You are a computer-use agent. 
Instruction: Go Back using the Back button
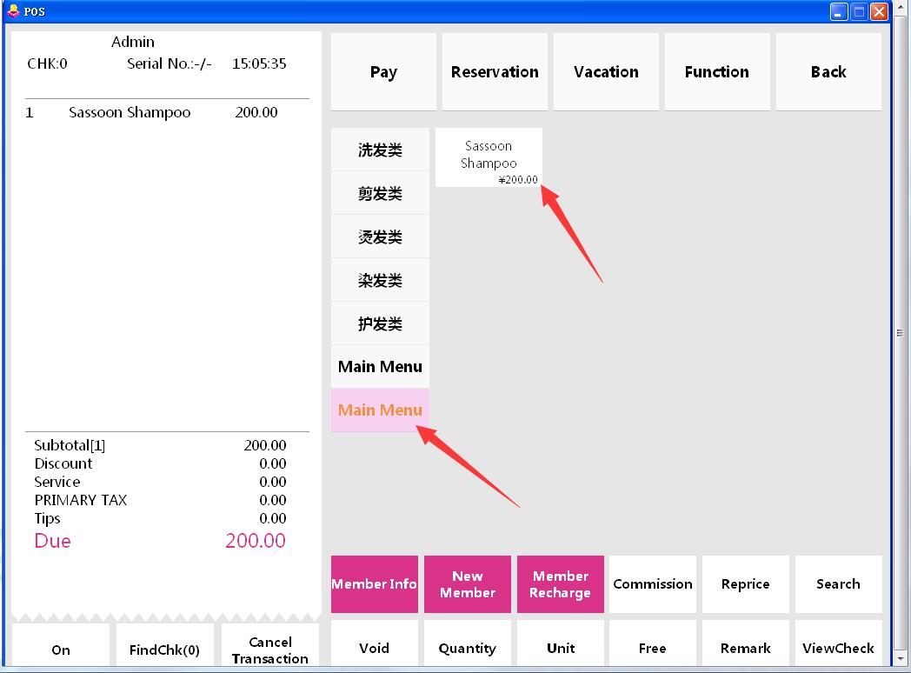(828, 71)
